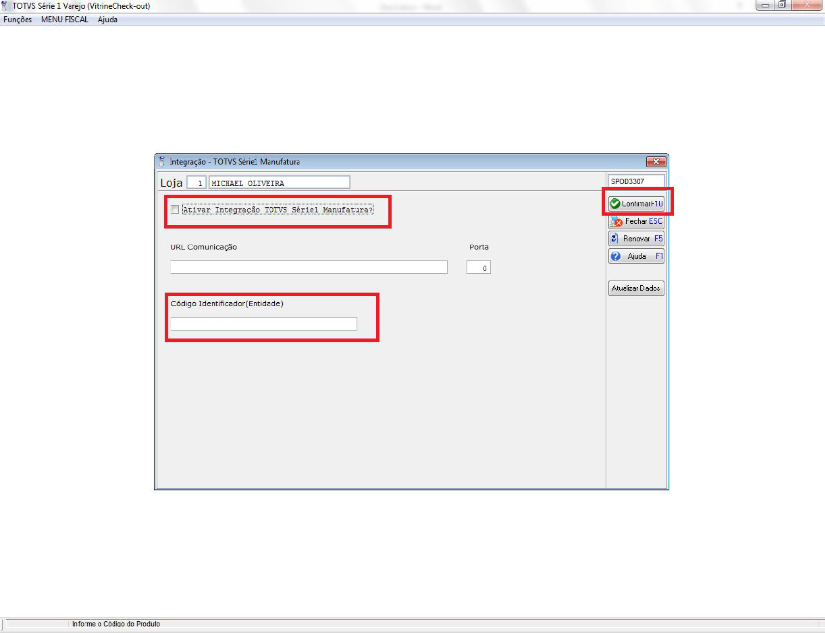Focus the Código Identificador(Entidade) field
Viewport: 825px width, 633px height.
264,324
